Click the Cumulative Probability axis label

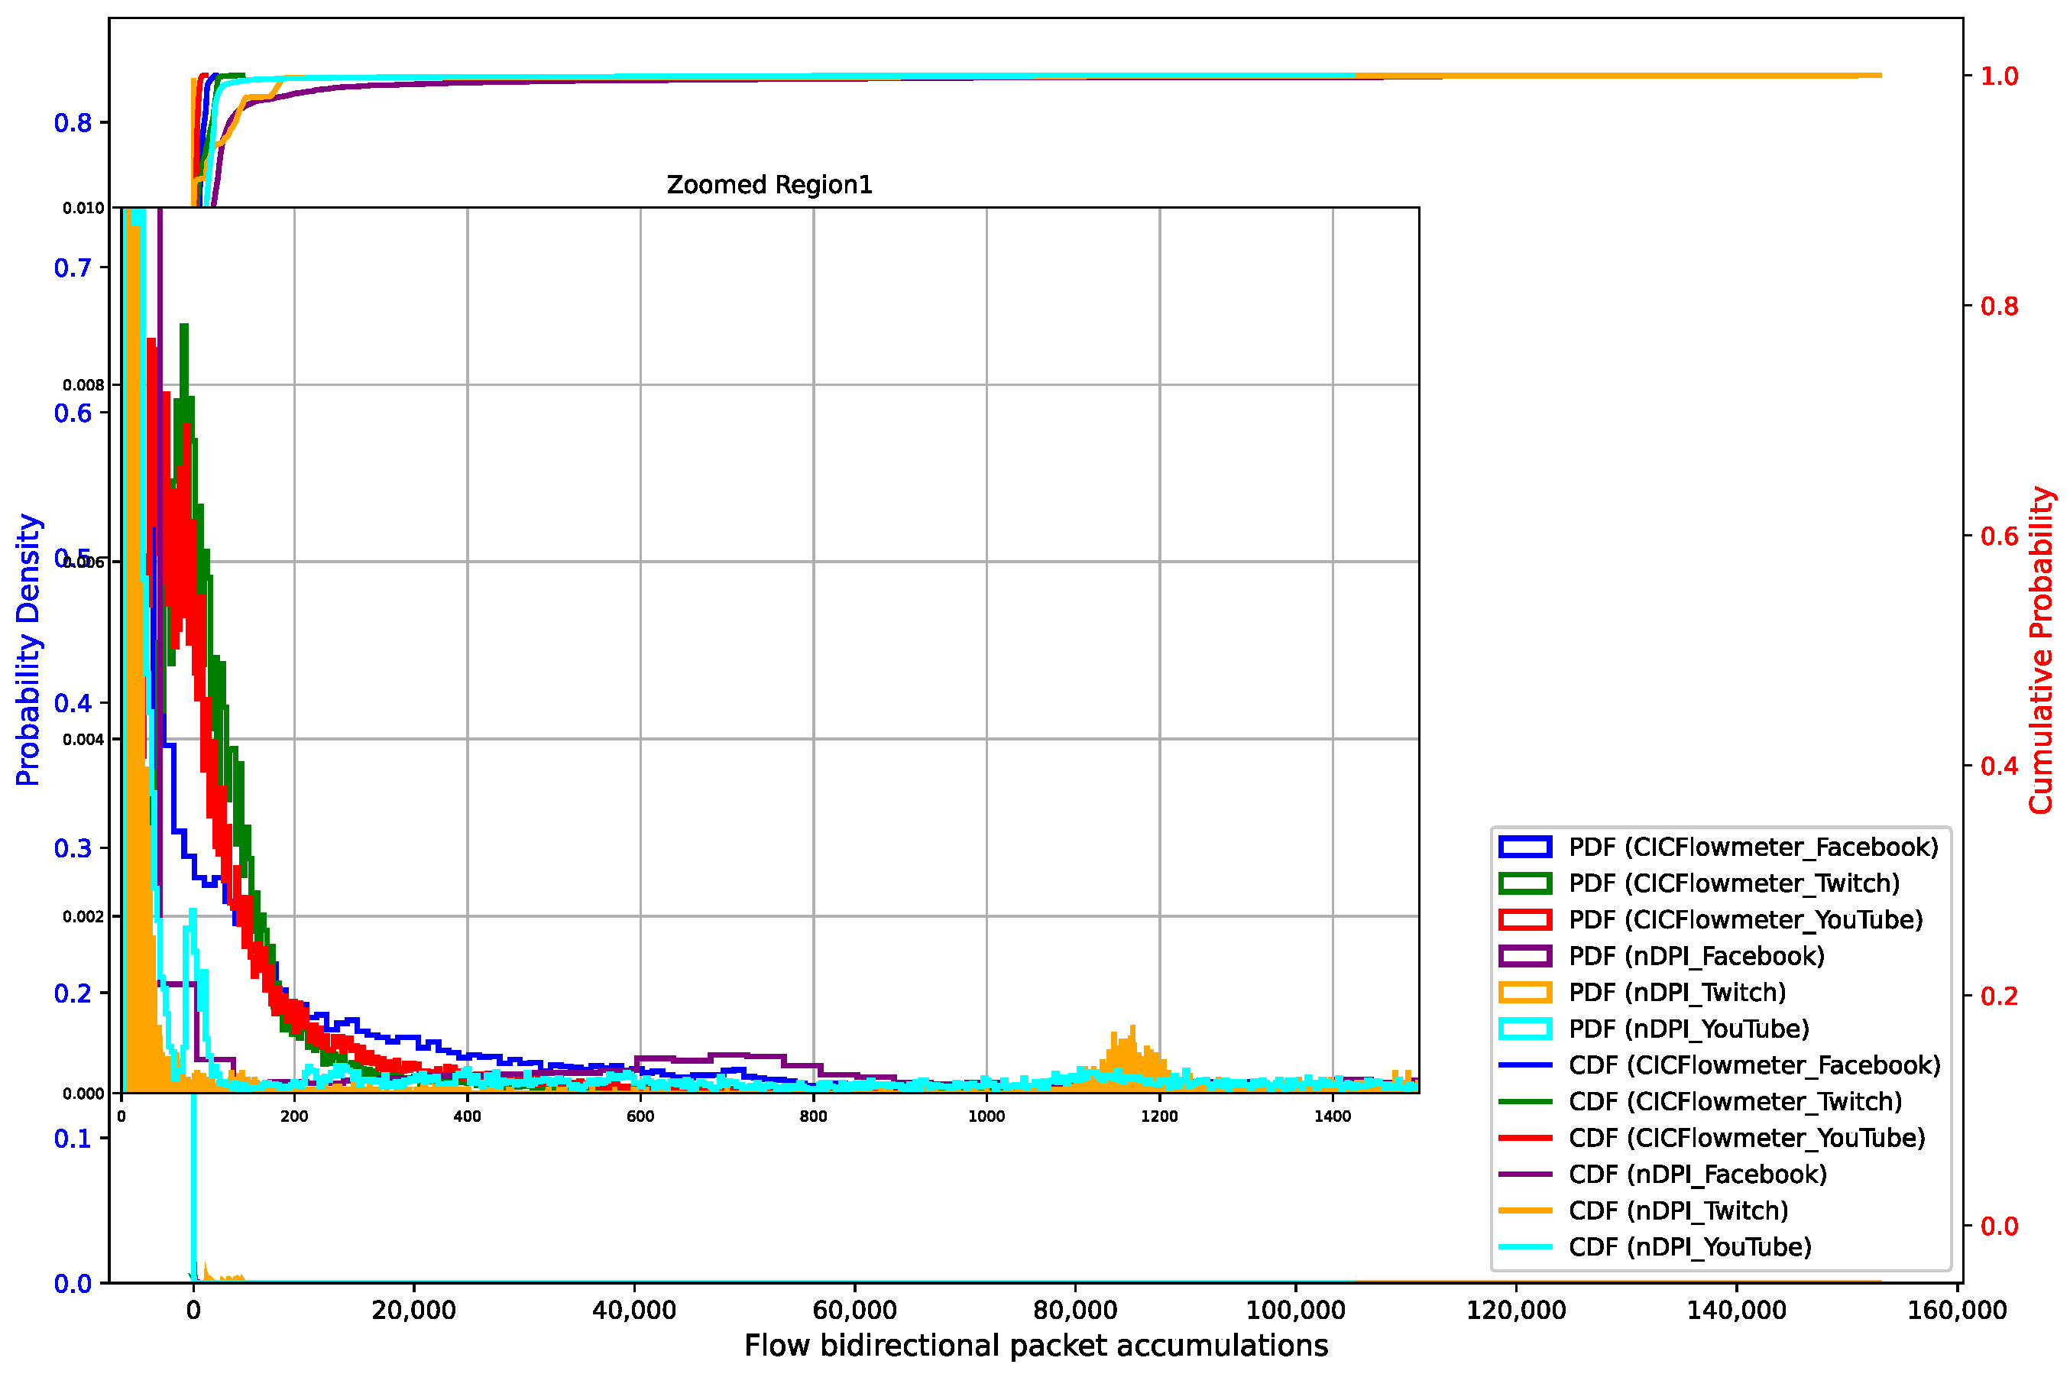(2040, 650)
